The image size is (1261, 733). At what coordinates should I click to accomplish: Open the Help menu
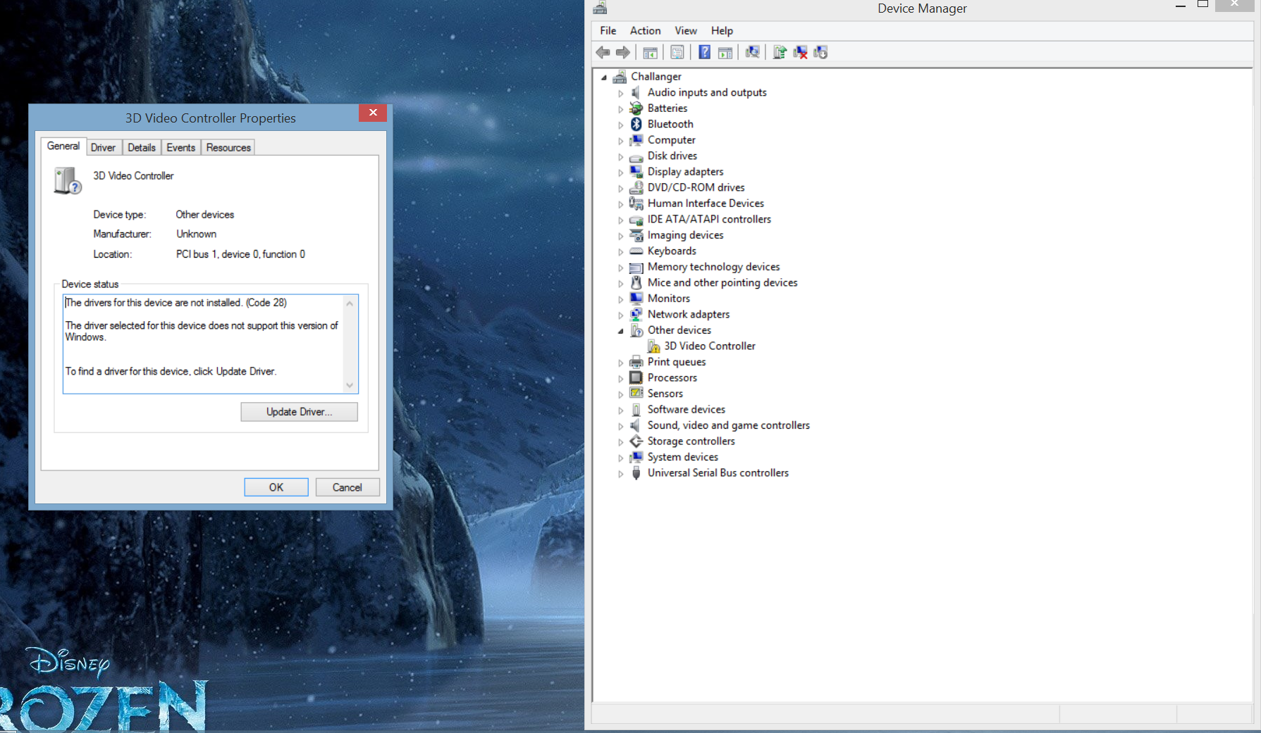[x=722, y=30]
